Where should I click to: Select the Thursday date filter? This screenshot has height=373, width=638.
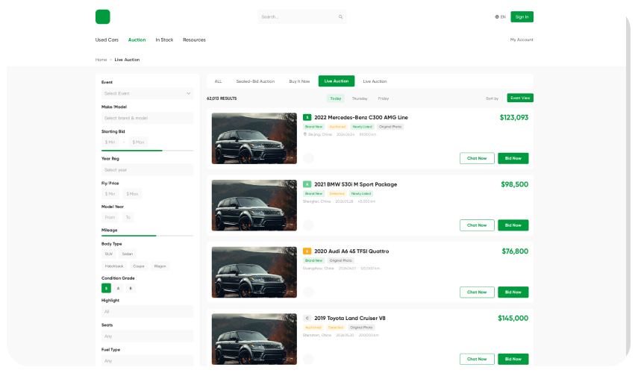(x=360, y=98)
